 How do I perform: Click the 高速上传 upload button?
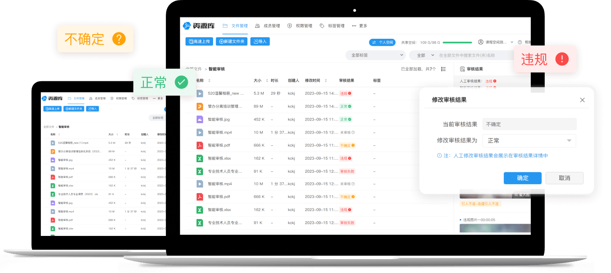199,41
